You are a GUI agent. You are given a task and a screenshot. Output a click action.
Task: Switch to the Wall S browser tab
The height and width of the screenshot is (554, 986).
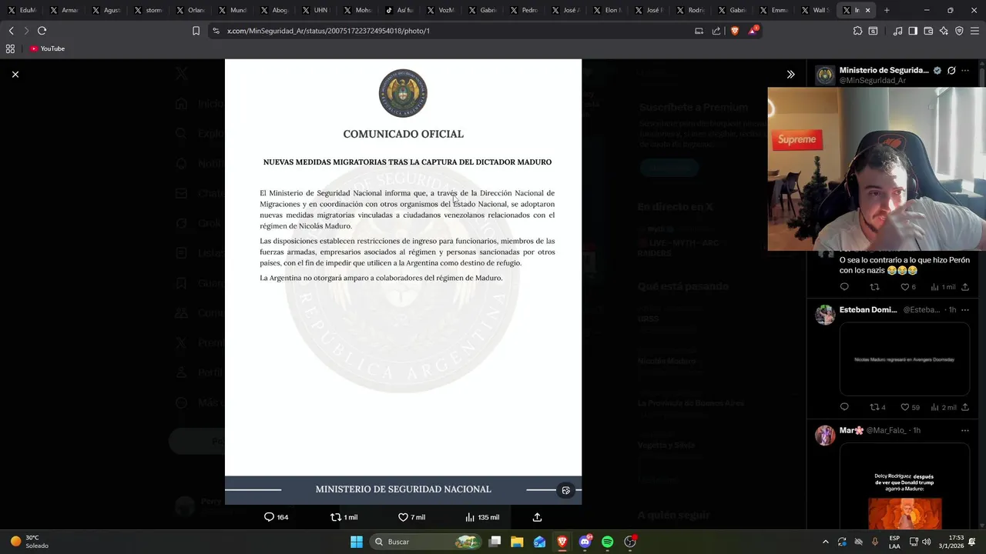tap(816, 10)
